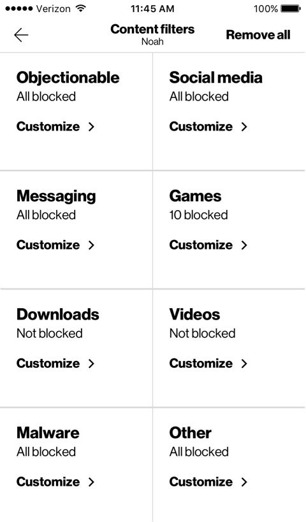
Task: Remove all content filters
Action: pyautogui.click(x=258, y=35)
